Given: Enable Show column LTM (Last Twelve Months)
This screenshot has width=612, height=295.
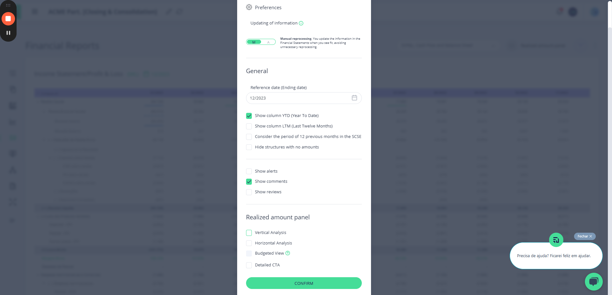Looking at the screenshot, I should point(249,126).
